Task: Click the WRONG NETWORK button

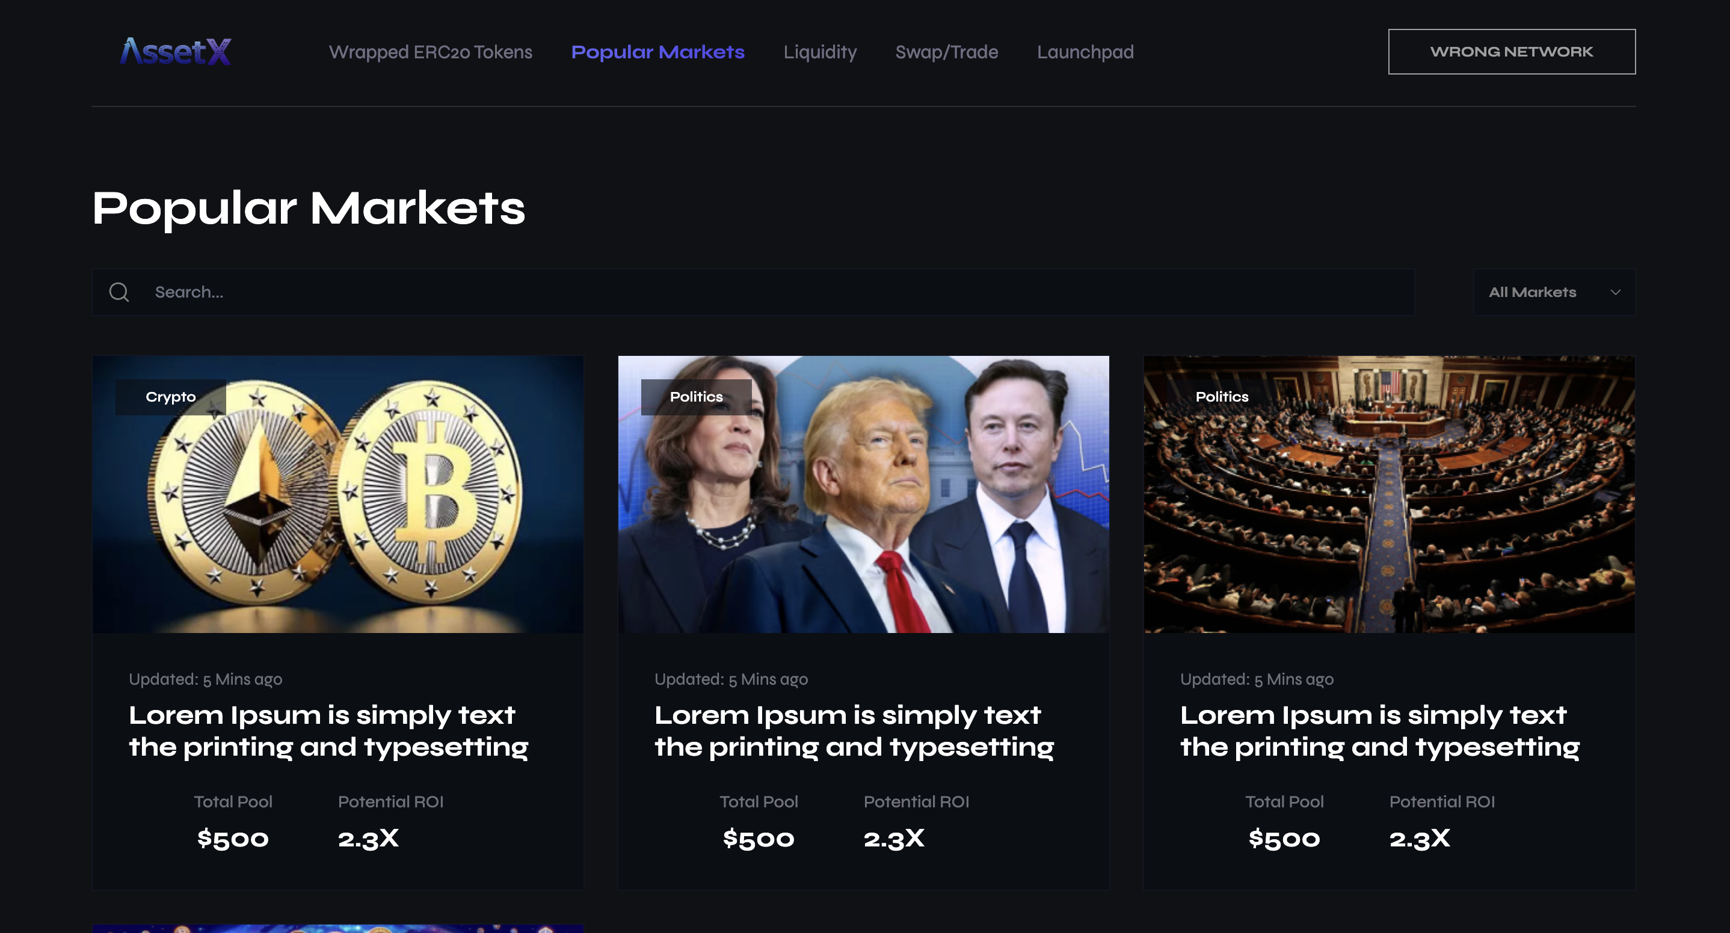Action: click(1511, 52)
